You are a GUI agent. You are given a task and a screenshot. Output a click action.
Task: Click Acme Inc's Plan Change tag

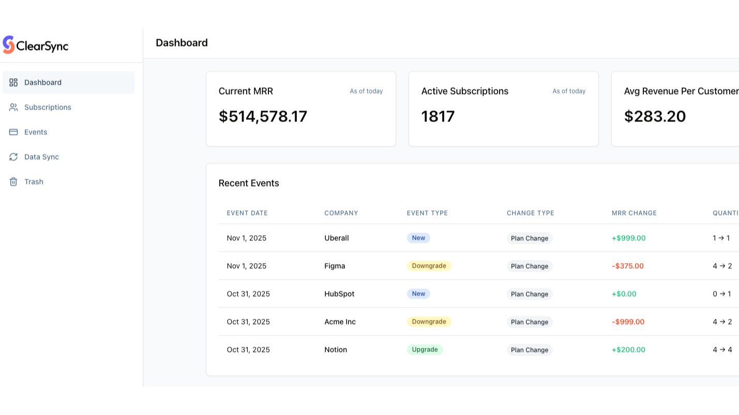point(529,322)
